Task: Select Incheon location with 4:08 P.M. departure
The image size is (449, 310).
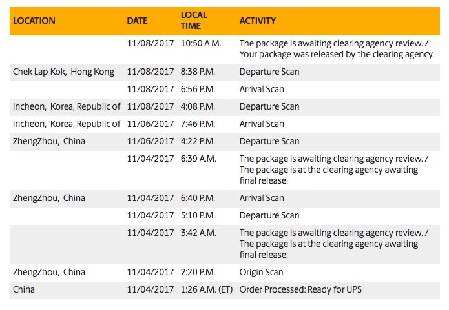Action: 67,106
